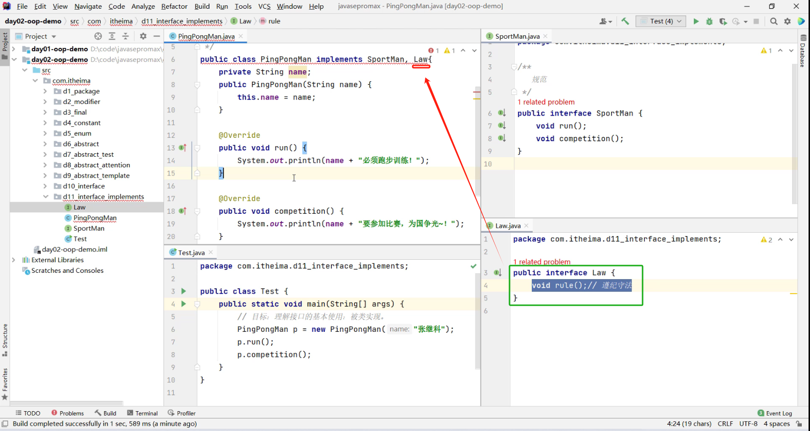The height and width of the screenshot is (431, 810).
Task: Switch to the SportMan.java tab
Action: [517, 36]
